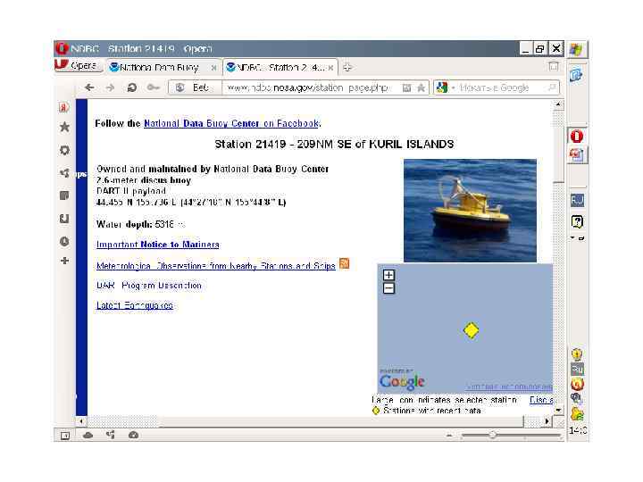643x482 pixels.
Task: Select the NDBC Station 21419 tab
Action: pyautogui.click(x=280, y=67)
